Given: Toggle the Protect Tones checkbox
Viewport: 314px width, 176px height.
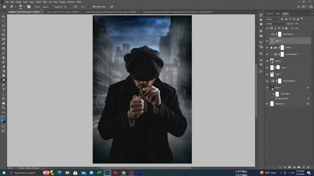Looking at the screenshot, I should [94, 6].
